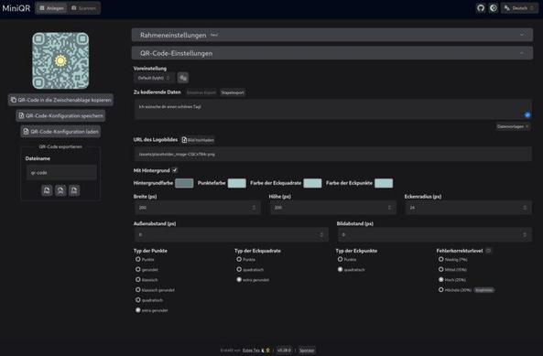The image size is (543, 356).
Task: Click the Breite (px) stepper arrows
Action: point(254,208)
